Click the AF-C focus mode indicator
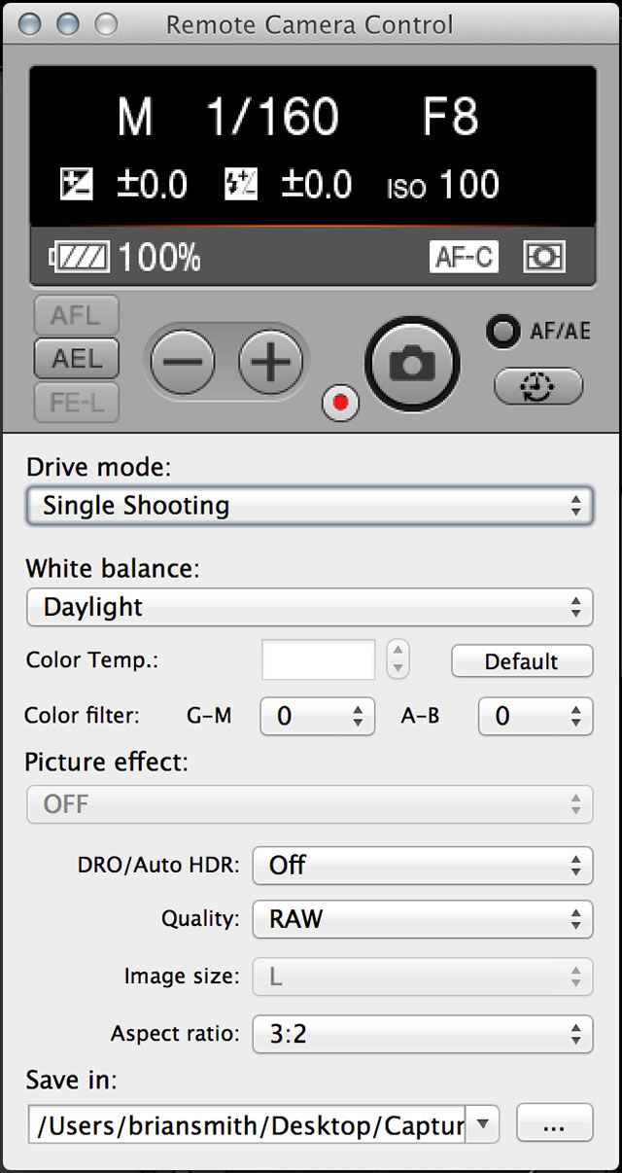Viewport: 622px width, 1173px height. pyautogui.click(x=464, y=257)
